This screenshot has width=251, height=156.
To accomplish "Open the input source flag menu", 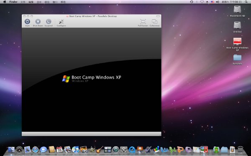I will tap(213, 2).
